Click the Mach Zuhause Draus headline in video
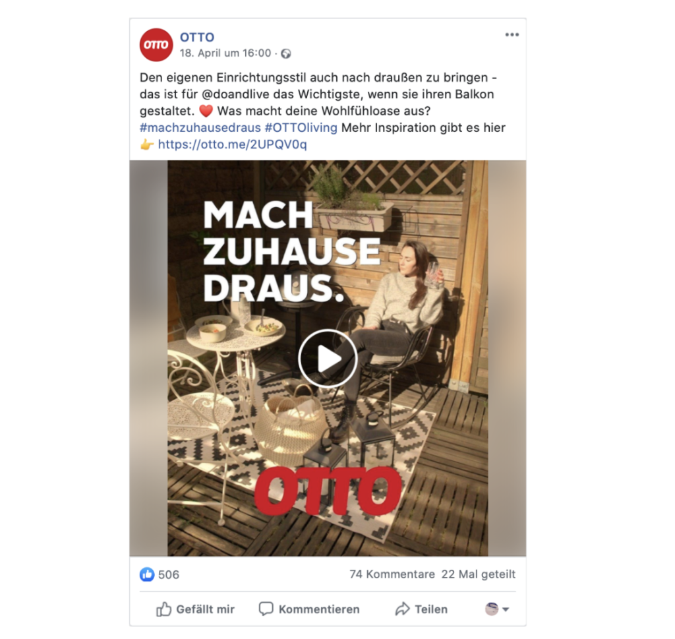 [291, 251]
